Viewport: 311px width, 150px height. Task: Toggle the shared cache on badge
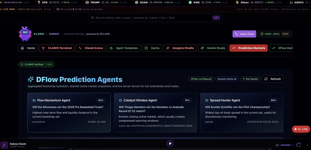click(x=227, y=79)
